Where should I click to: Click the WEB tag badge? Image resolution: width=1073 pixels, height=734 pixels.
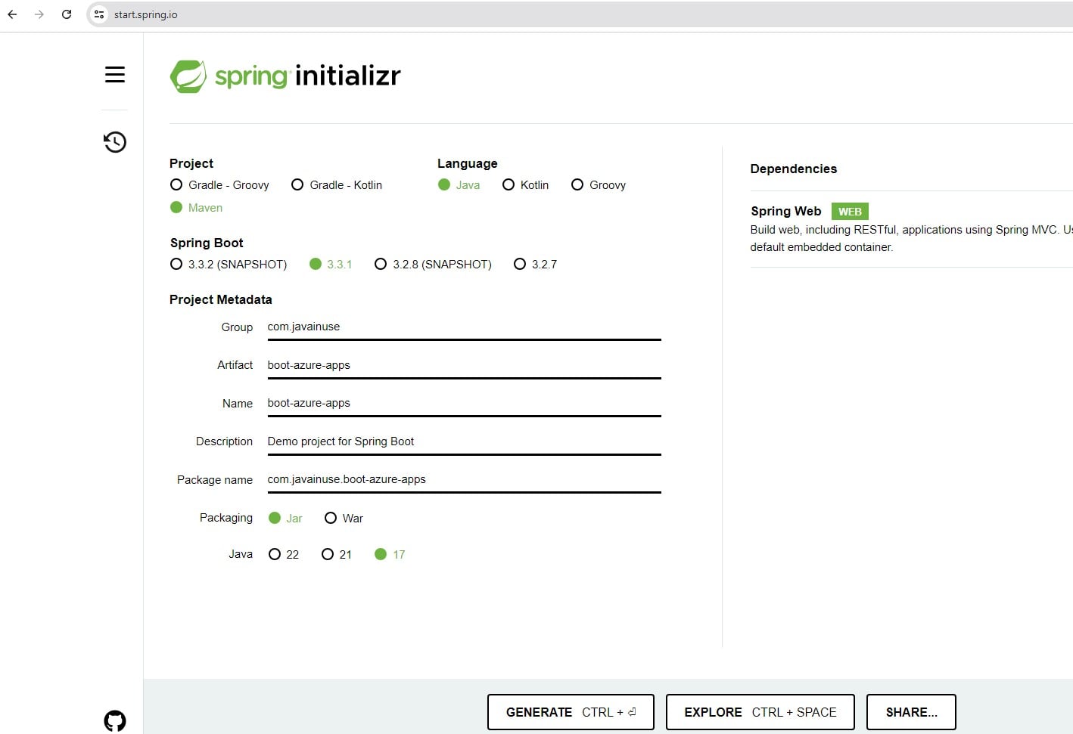[x=850, y=212]
